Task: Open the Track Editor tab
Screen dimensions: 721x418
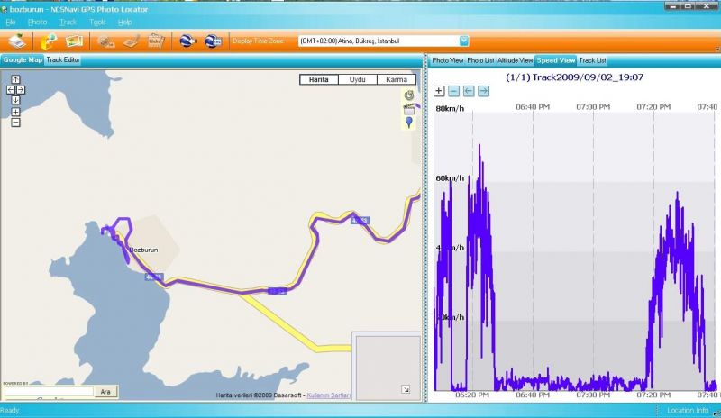Action: 63,60
